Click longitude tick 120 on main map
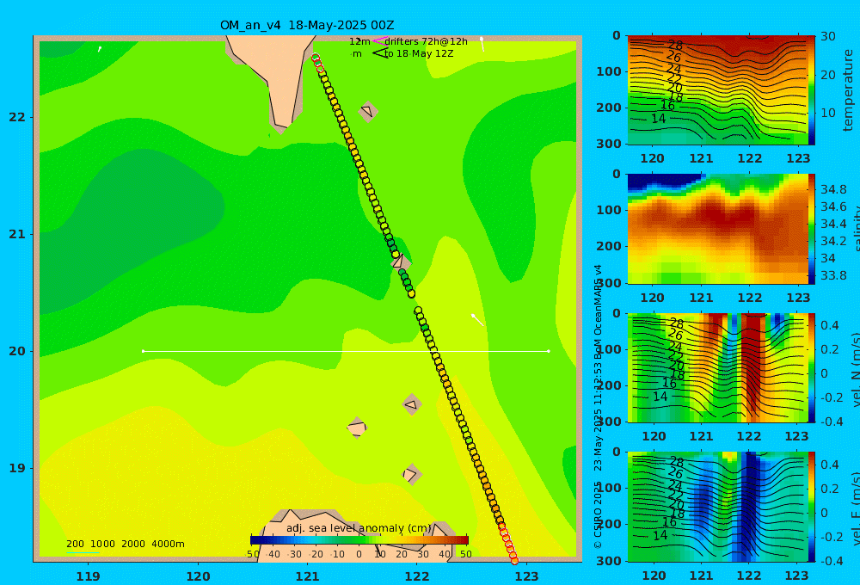The height and width of the screenshot is (585, 860). point(198,576)
